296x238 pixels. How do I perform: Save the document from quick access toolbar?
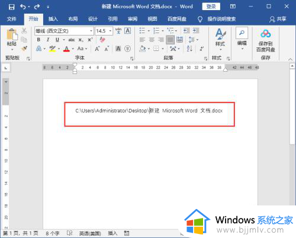(11, 7)
